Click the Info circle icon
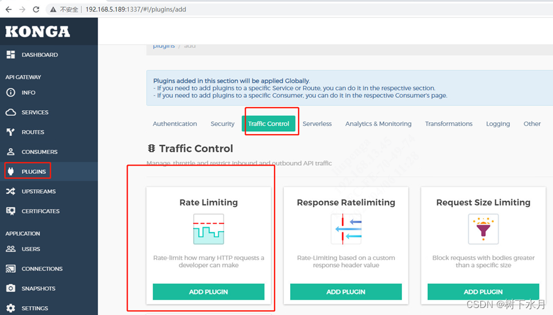 [x=11, y=93]
